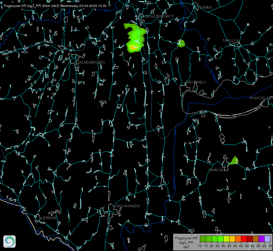The width and height of the screenshot is (273, 251).
Task: Click the MARCALI town label
Action: click(x=217, y=170)
